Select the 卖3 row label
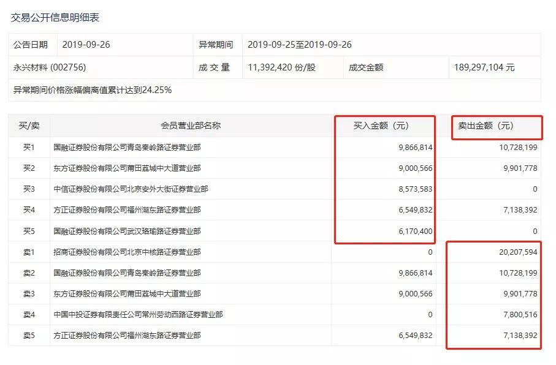The image size is (556, 365). 29,294
